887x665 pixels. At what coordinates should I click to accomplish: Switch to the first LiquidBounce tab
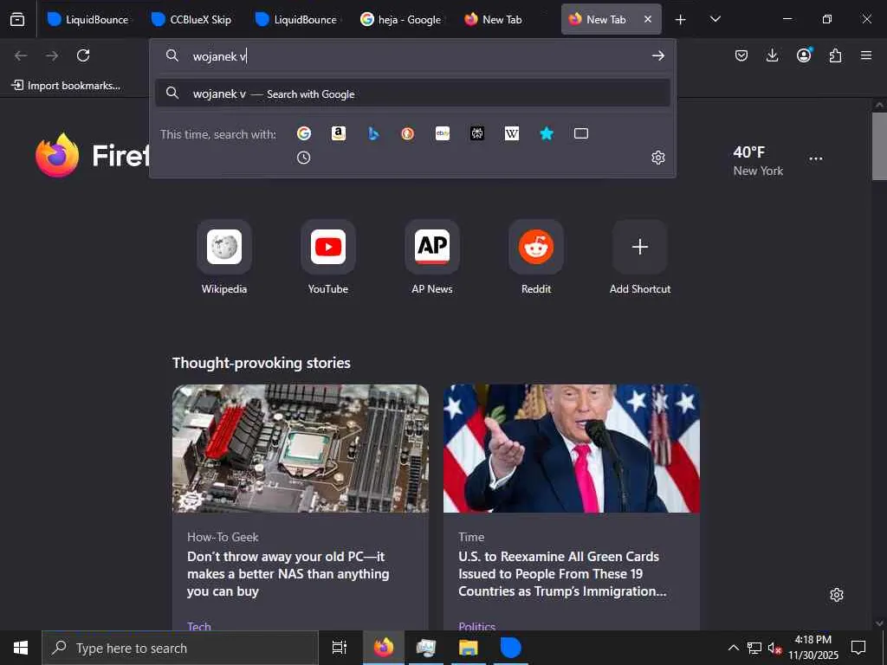coord(87,19)
